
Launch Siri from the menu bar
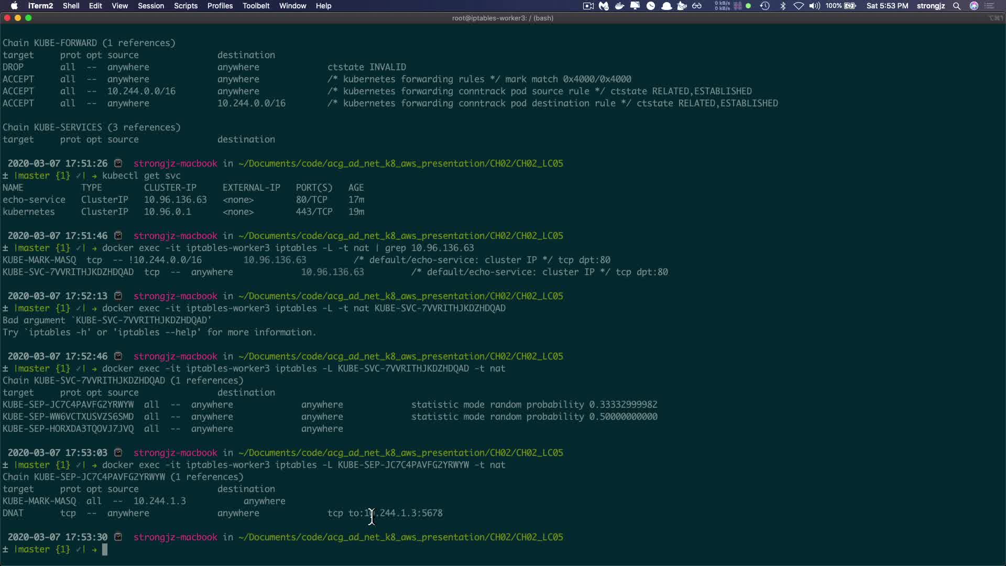point(974,6)
